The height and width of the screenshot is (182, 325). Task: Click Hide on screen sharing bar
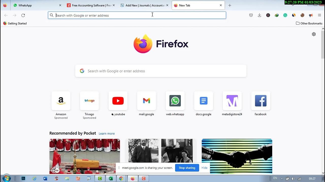(204, 168)
